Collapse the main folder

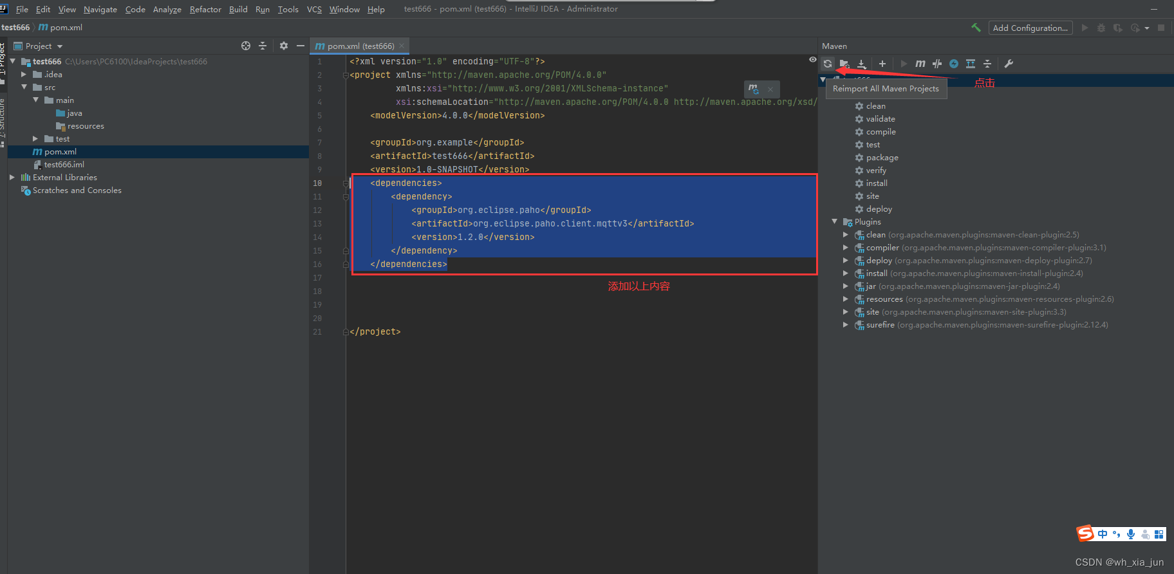coord(36,100)
